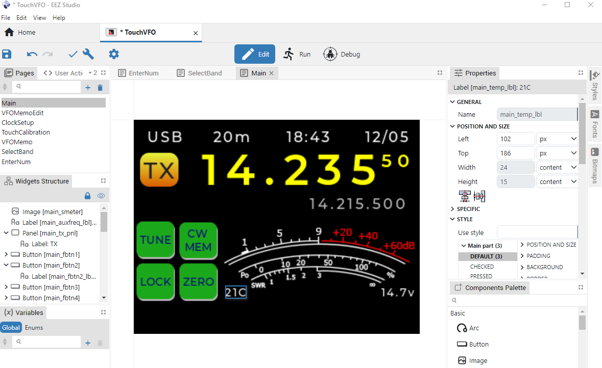Open project settings gear icon
602x368 pixels.
[114, 54]
